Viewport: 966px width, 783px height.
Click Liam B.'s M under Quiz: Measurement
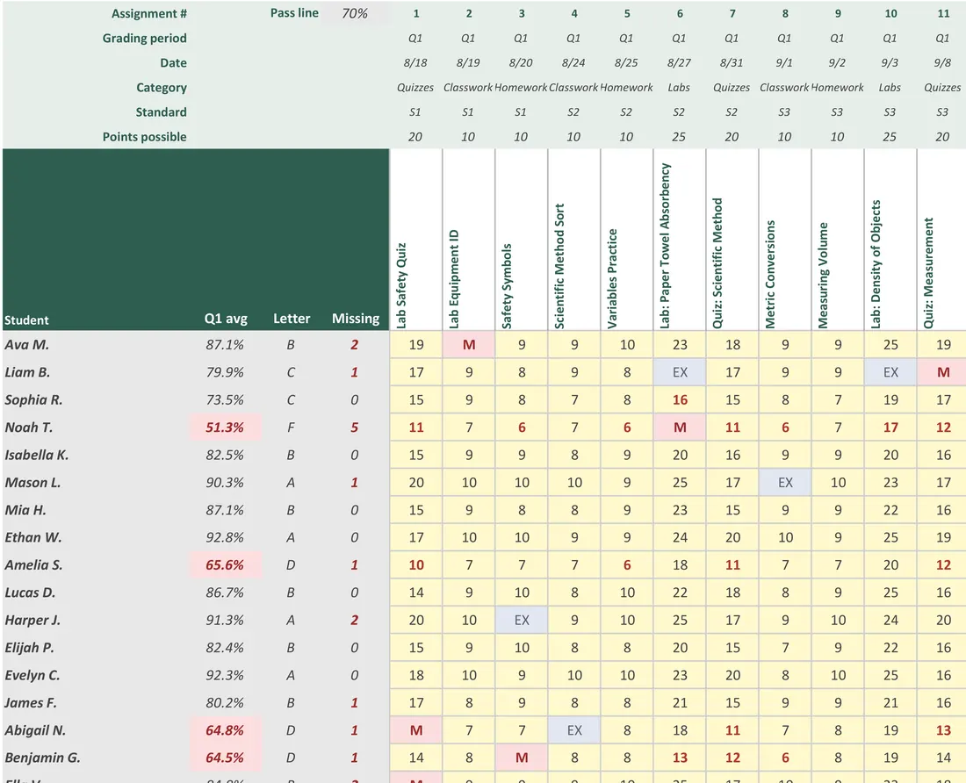(x=942, y=372)
